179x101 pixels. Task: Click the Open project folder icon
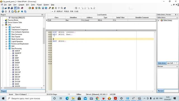6,8
